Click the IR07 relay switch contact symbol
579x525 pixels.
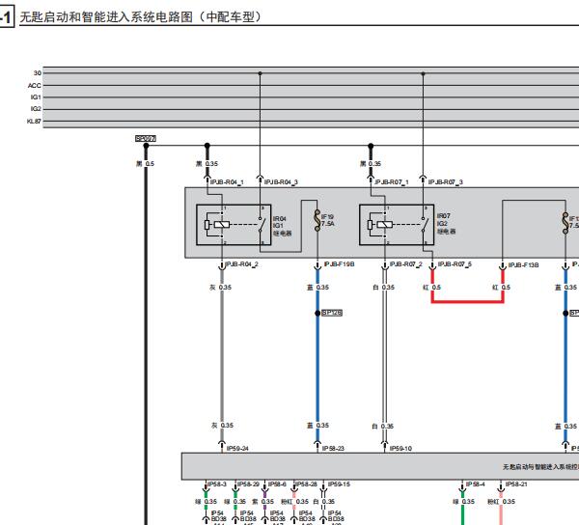coord(425,224)
